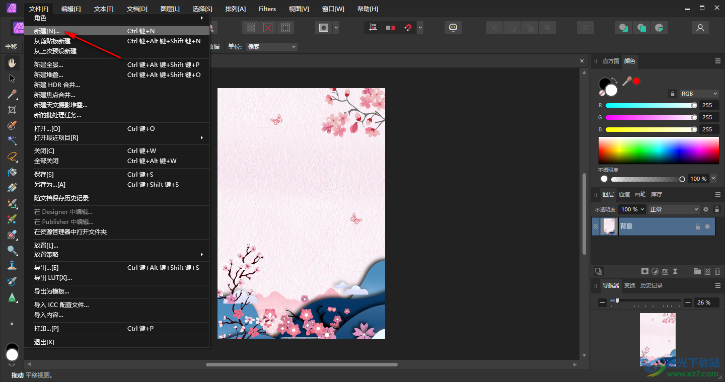
Task: Switch to the 历史记录 (History) tab
Action: pos(651,285)
